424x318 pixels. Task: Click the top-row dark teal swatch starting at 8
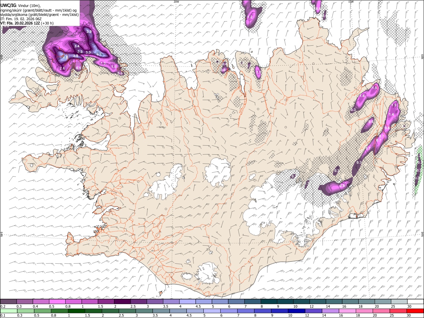pyautogui.click(x=269, y=302)
